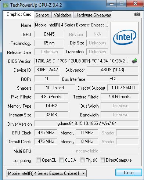Click the Bandwidth Unknown field

[x=120, y=115]
